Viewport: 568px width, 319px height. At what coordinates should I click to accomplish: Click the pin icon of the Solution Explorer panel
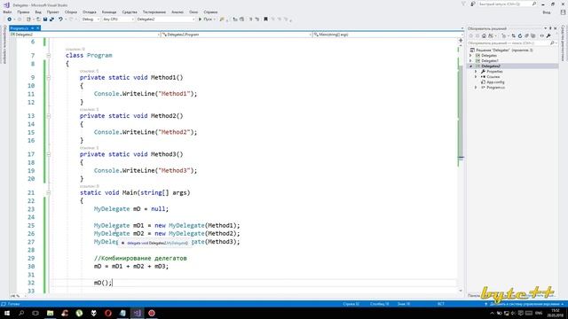pyautogui.click(x=550, y=28)
